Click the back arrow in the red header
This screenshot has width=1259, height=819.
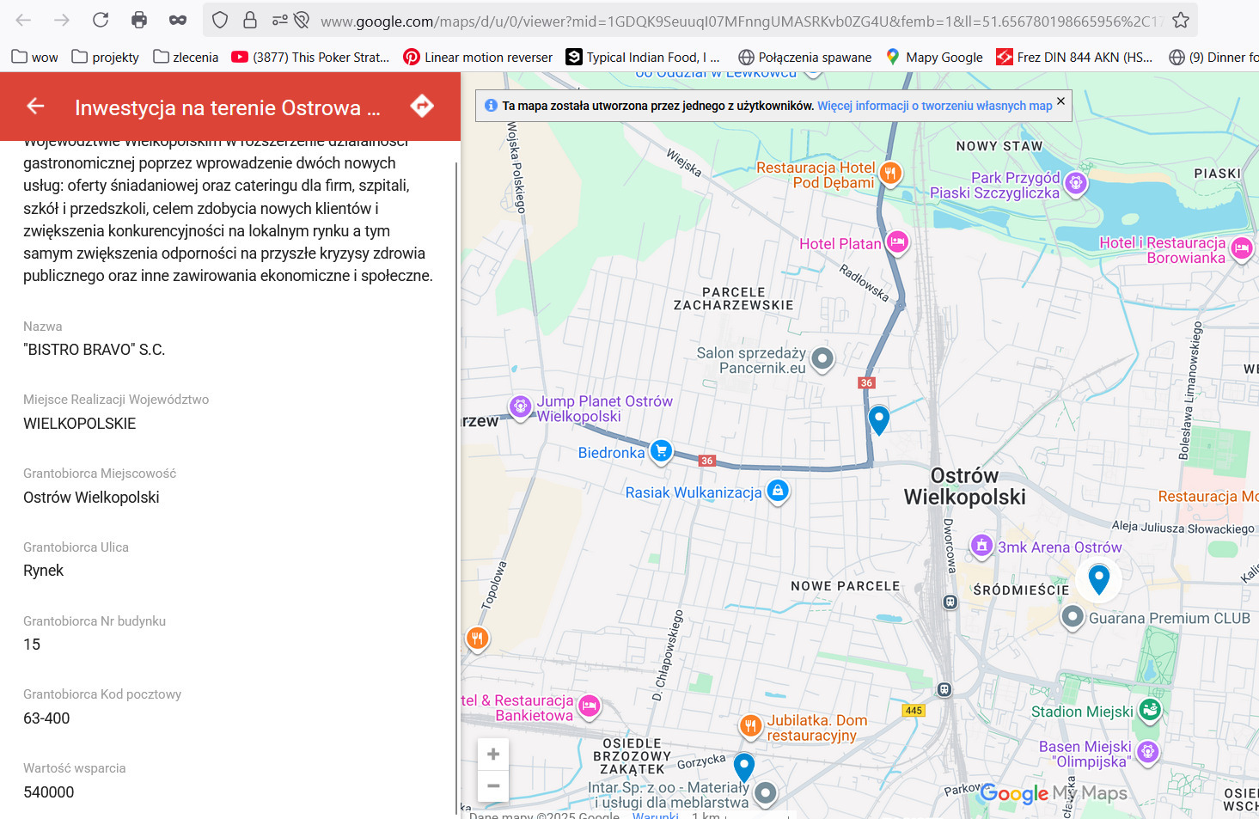point(35,106)
